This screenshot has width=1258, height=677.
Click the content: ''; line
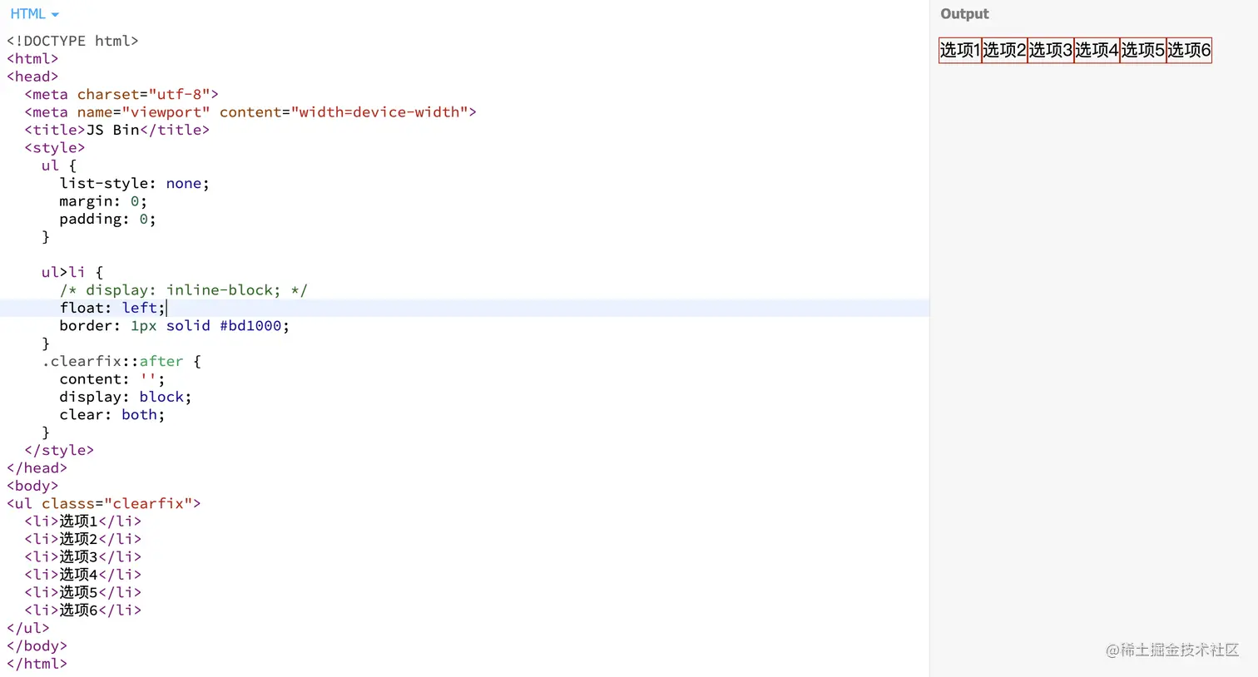click(112, 379)
